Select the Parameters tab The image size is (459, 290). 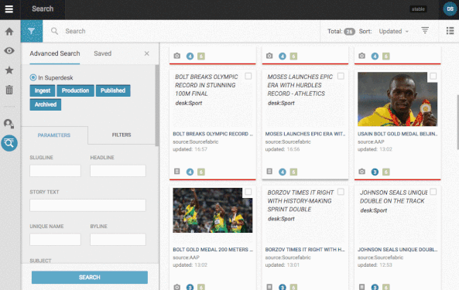54,135
